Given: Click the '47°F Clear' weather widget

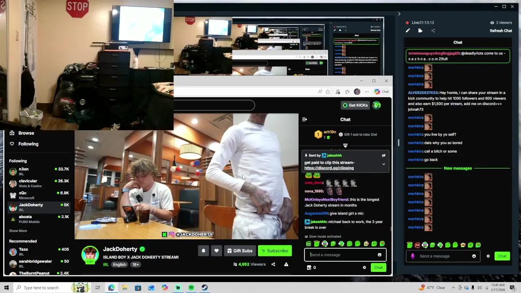Looking at the screenshot, I should pyautogui.click(x=432, y=288).
